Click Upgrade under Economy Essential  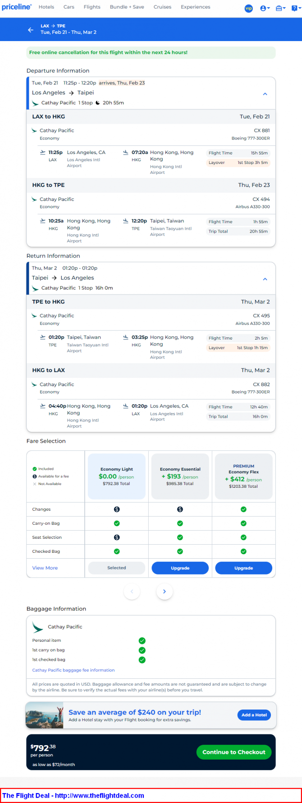[180, 568]
